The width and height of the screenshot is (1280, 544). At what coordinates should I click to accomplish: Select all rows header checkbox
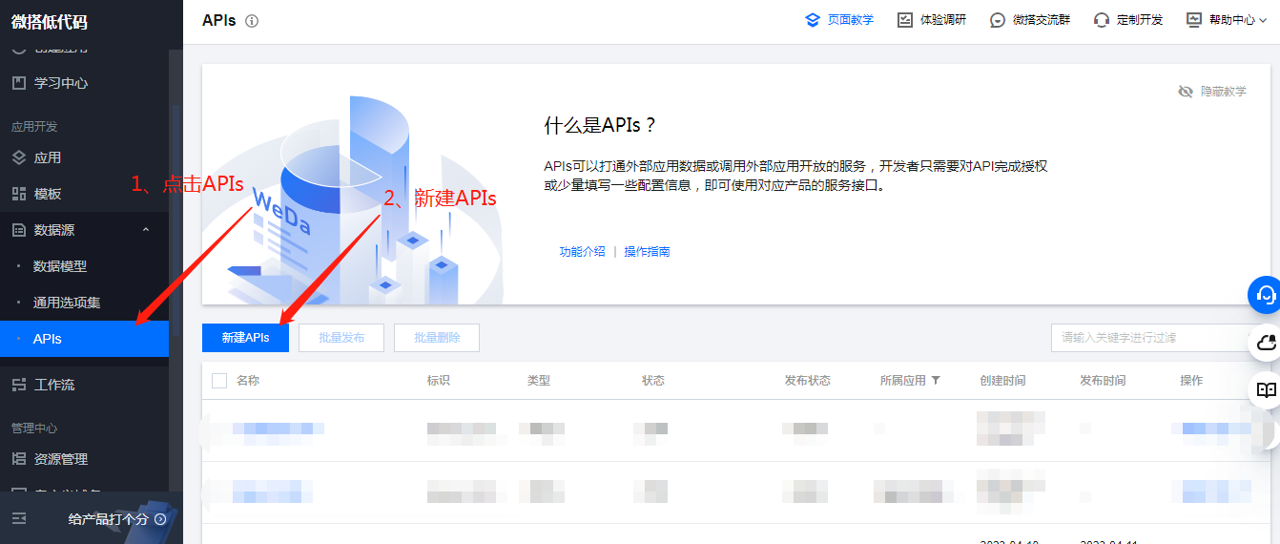(x=219, y=381)
